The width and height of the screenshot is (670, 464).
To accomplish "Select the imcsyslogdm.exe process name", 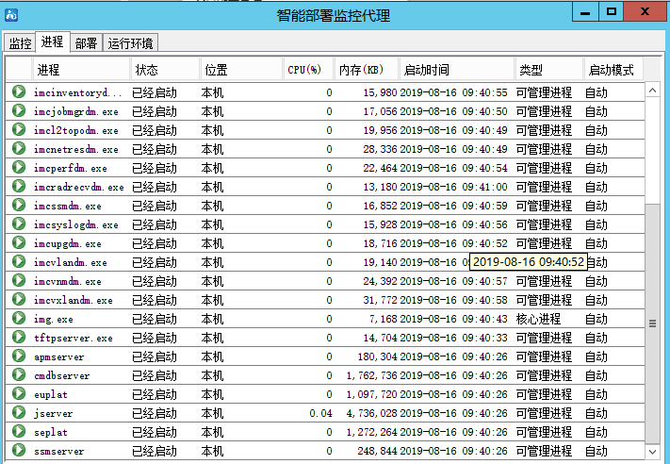I will (x=76, y=224).
